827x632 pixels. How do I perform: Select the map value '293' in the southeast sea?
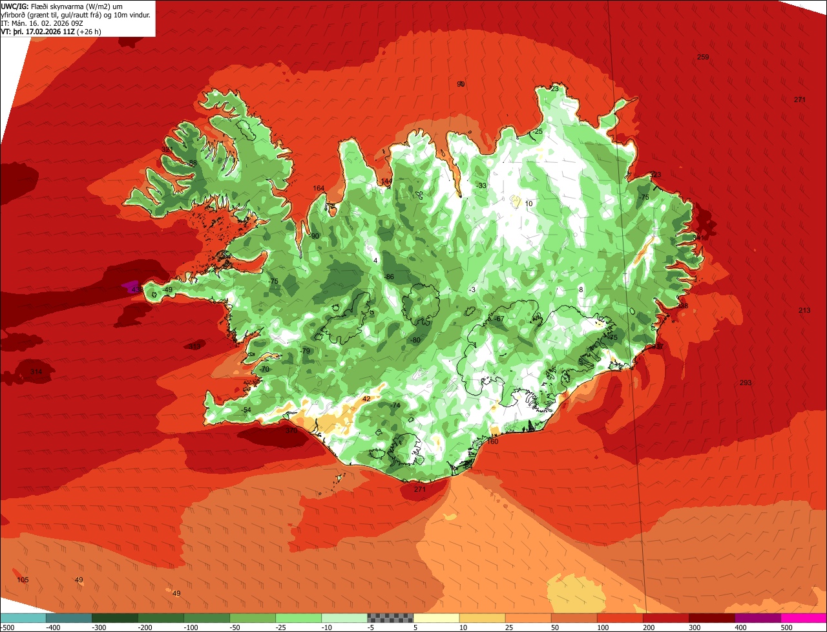[x=746, y=383]
